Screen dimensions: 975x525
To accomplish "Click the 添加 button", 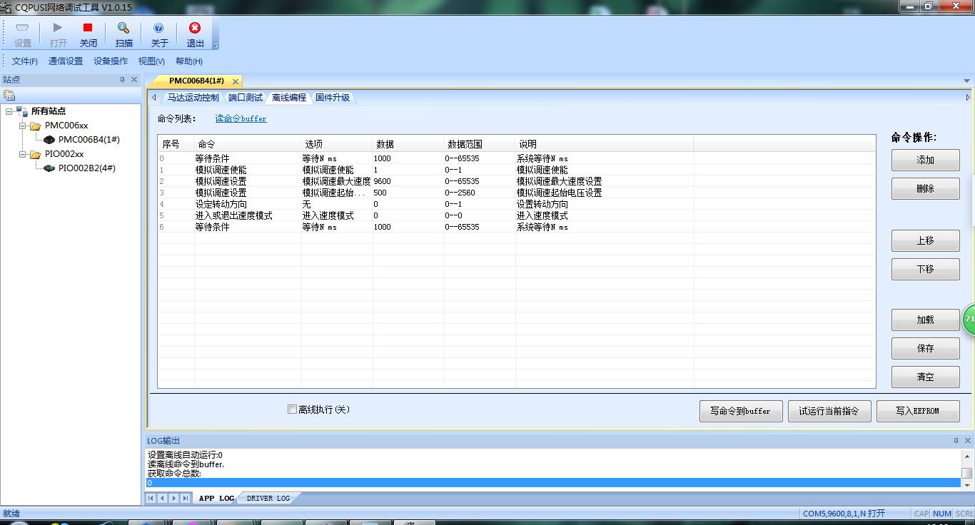I will (x=925, y=160).
